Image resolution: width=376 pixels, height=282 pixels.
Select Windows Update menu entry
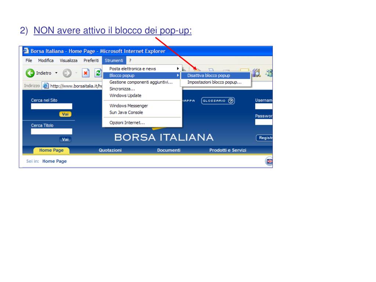click(x=142, y=95)
